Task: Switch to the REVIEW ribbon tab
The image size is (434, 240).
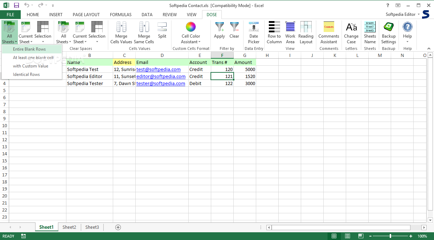Action: (x=170, y=15)
